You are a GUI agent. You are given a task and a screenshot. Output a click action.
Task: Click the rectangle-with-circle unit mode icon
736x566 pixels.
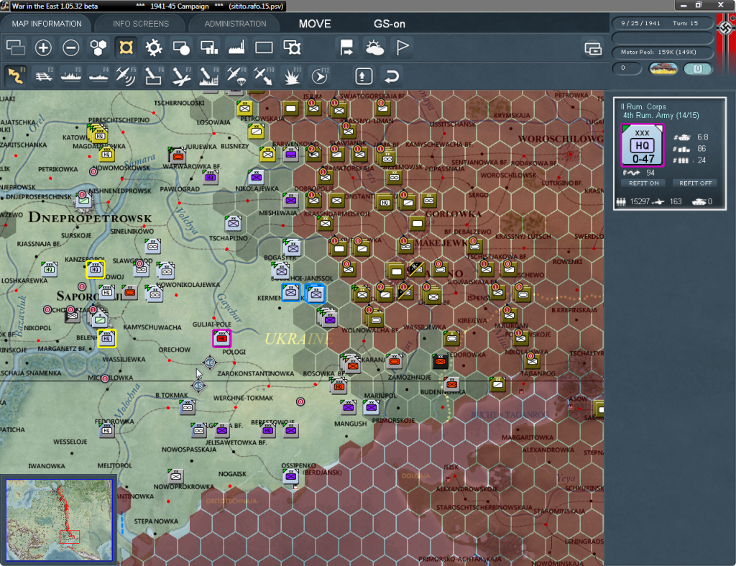(181, 47)
